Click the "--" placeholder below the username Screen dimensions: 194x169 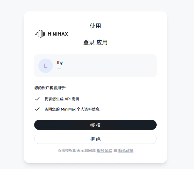click(59, 69)
